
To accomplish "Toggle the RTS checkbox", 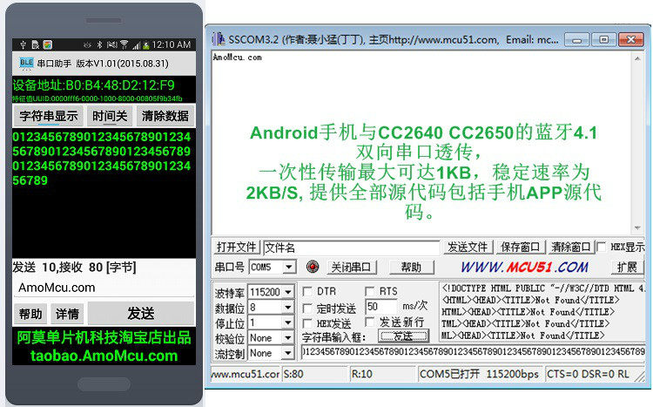I will [x=369, y=291].
